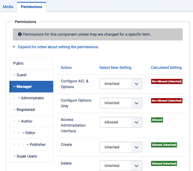Expand the permissions notes disclosure triangle
The image size is (193, 171).
click(x=14, y=47)
